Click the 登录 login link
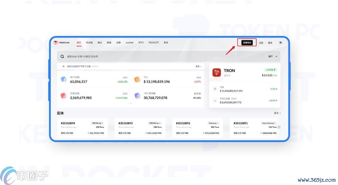 270,43
